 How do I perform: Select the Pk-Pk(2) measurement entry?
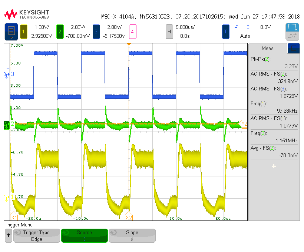(274, 62)
